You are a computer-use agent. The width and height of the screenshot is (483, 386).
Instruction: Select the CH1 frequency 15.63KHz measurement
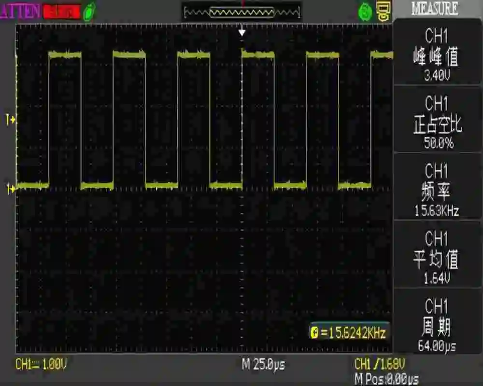click(x=437, y=187)
